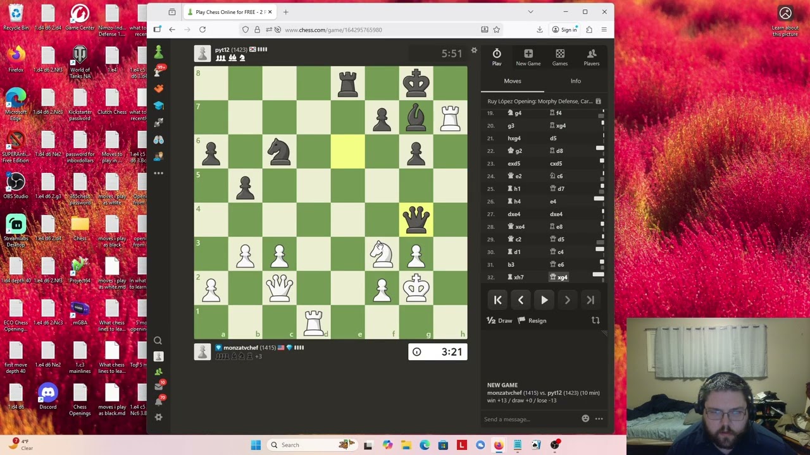Image resolution: width=810 pixels, height=455 pixels.
Task: Select the Info tab
Action: (576, 81)
